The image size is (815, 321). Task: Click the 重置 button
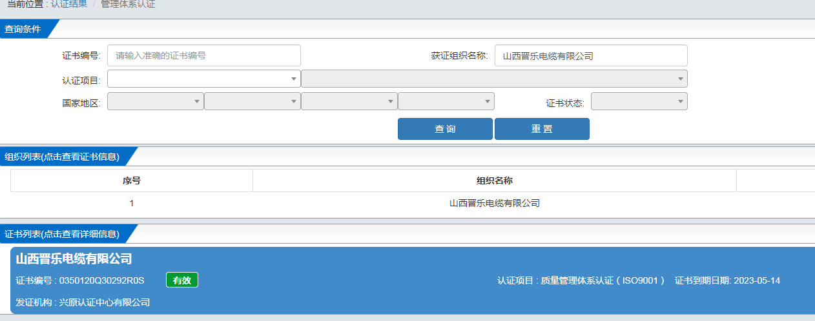(542, 129)
